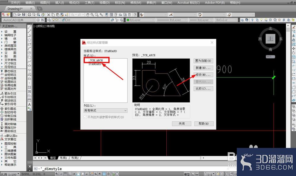Toggle layer lock icon in layer dropdown
Viewport: 296px width, 176px height.
coord(63,20)
